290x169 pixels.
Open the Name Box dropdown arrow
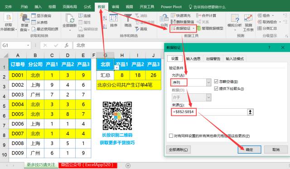[x=28, y=45]
